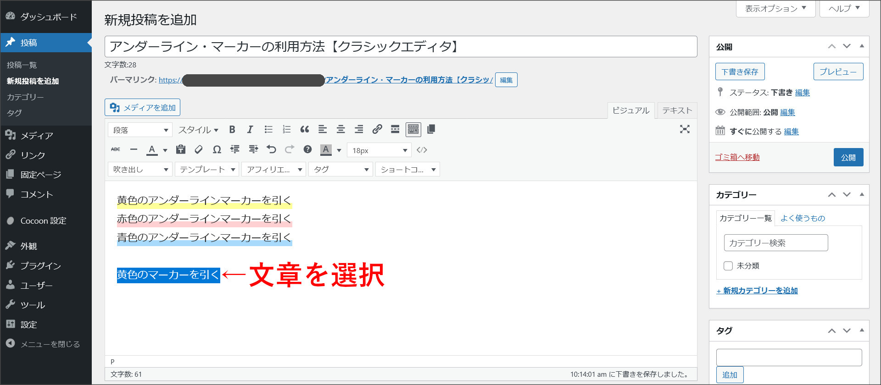Clear formatting with the eraser icon
Viewport: 881px width, 385px height.
click(199, 149)
